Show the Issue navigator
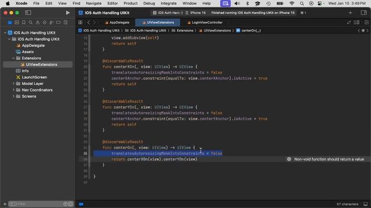The image size is (371, 208). pos(38,23)
